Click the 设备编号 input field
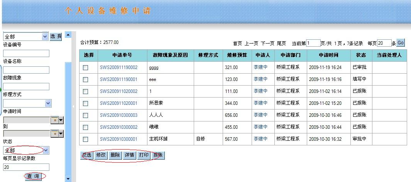 coord(26,53)
